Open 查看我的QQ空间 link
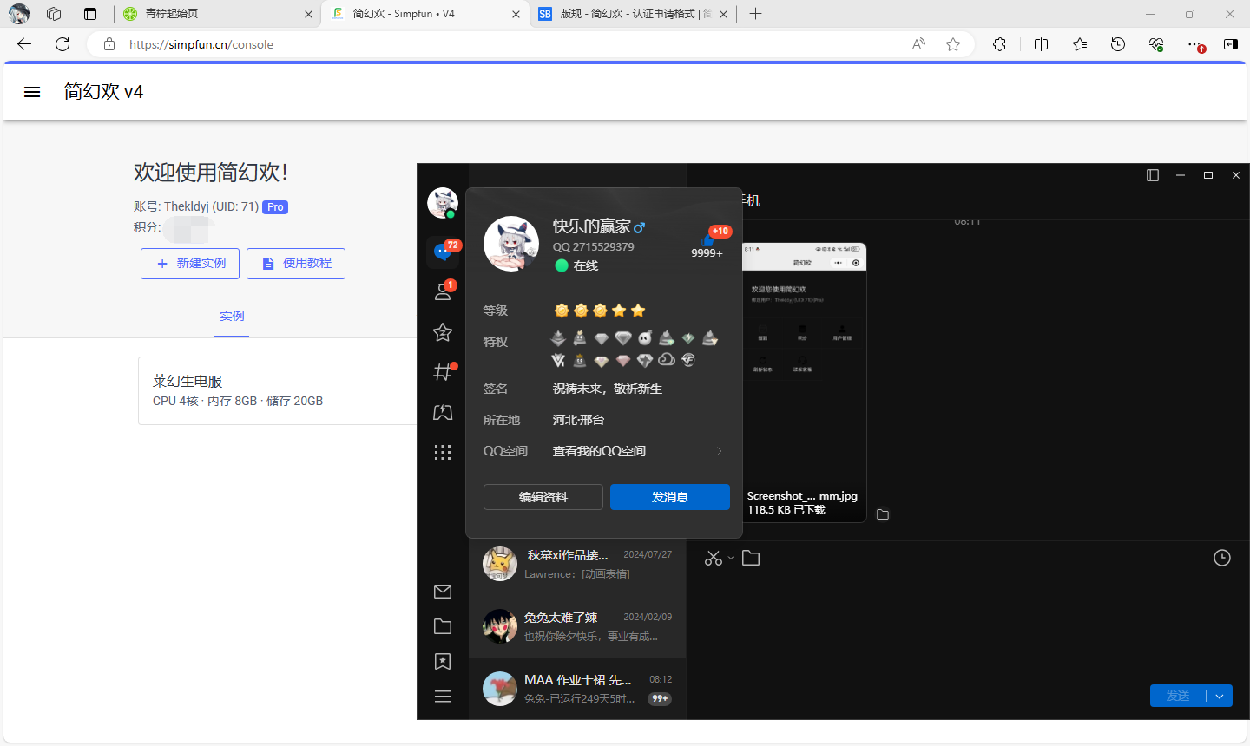 (x=599, y=451)
